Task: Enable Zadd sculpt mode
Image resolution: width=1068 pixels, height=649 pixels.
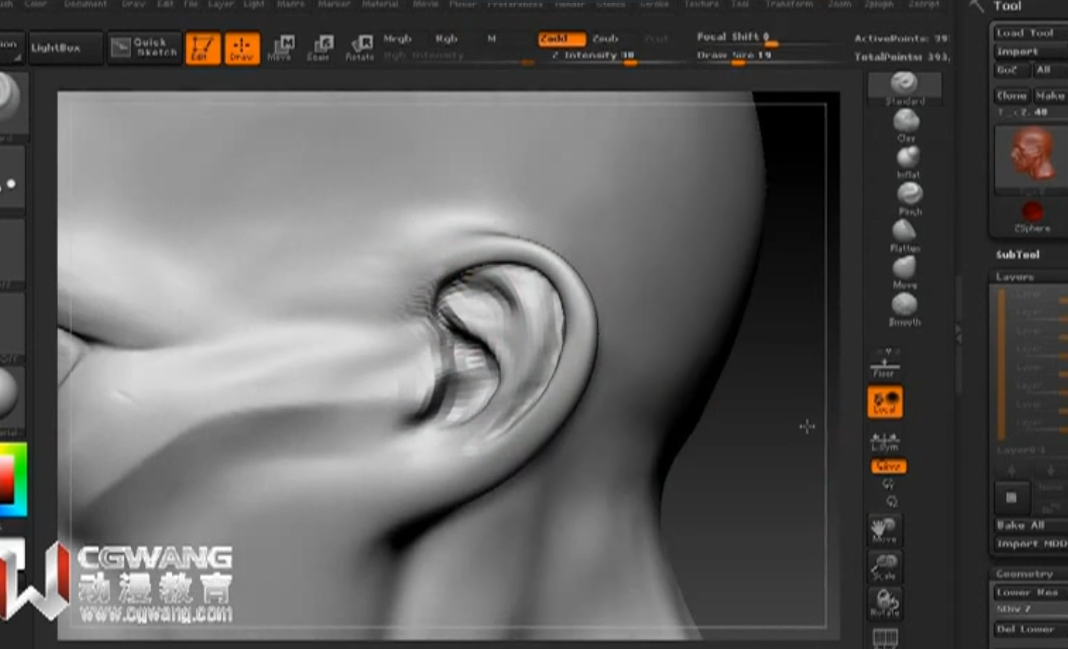Action: click(x=560, y=39)
